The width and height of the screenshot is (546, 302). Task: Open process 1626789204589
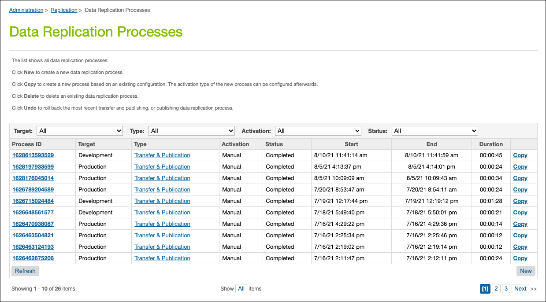pos(33,190)
